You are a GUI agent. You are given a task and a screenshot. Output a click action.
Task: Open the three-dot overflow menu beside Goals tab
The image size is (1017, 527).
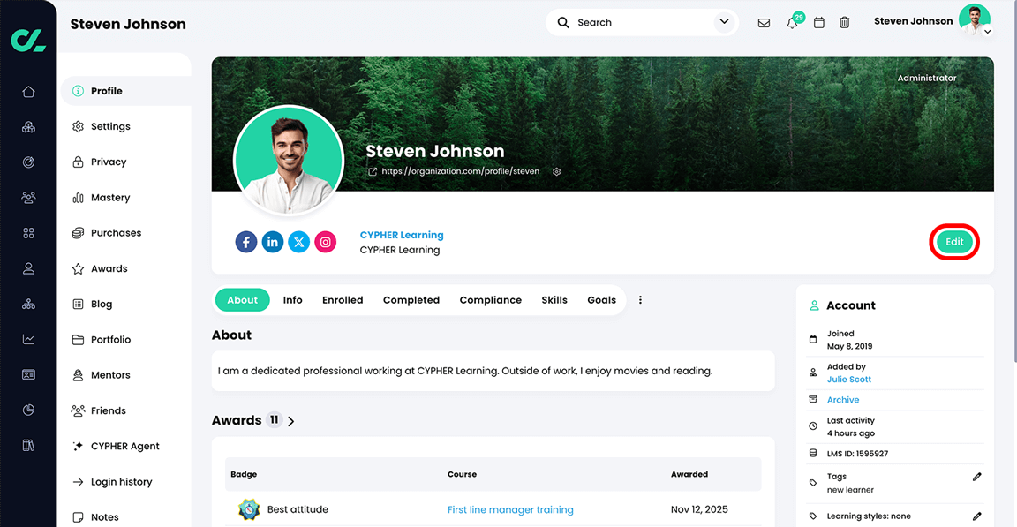pyautogui.click(x=640, y=299)
